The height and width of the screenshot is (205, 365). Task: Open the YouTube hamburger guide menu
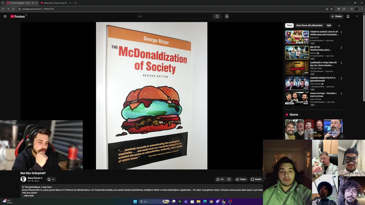tap(5, 16)
